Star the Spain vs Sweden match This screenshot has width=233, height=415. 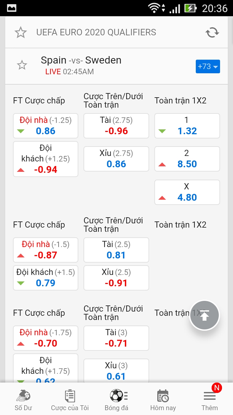[x=22, y=65]
